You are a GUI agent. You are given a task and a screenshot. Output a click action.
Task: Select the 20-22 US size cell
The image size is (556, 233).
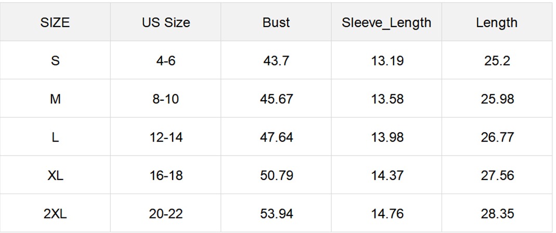[166, 214]
